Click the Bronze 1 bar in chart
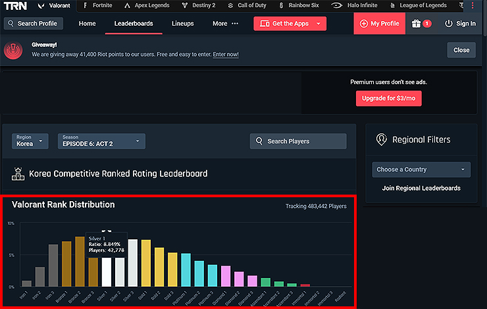487x309 pixels. tap(66, 264)
